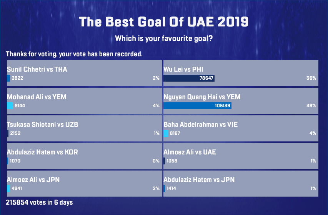The width and height of the screenshot is (328, 215).
Task: Select Almoez Ali vs UAE option
Action: (190, 152)
